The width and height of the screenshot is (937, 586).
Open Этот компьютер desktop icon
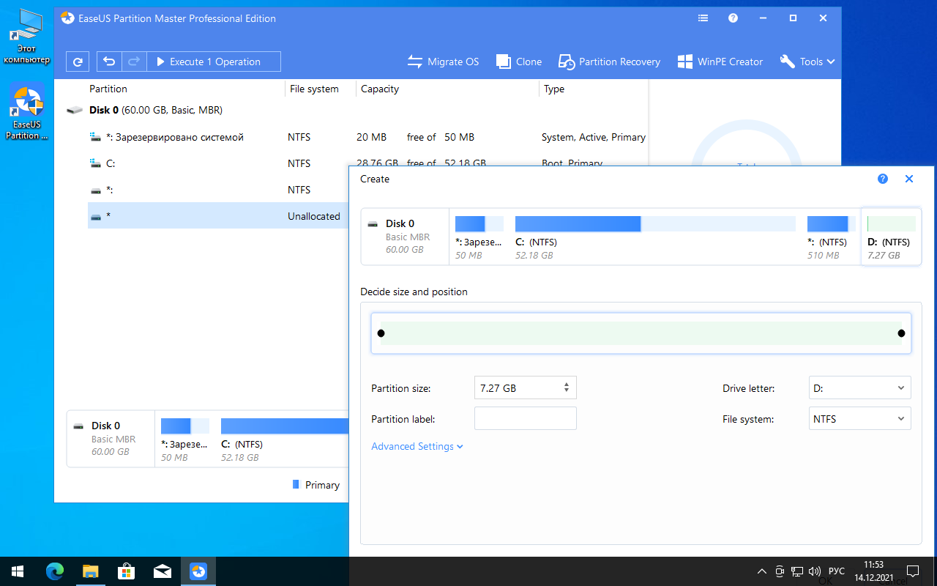coord(26,37)
